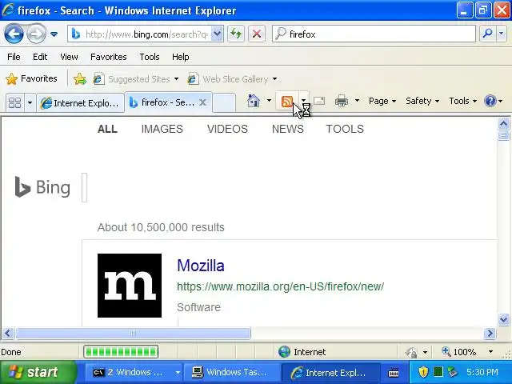Viewport: 512px width, 384px height.
Task: Switch to IMAGES search results
Action: click(162, 129)
